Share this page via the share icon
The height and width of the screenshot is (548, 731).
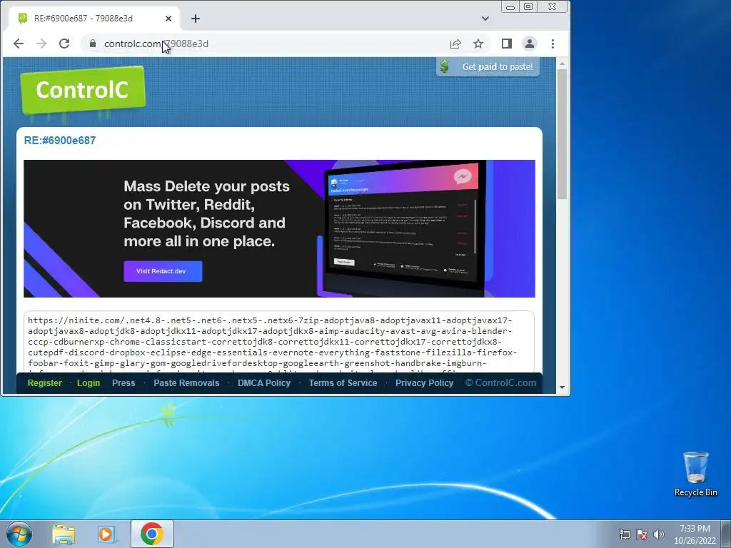point(455,44)
